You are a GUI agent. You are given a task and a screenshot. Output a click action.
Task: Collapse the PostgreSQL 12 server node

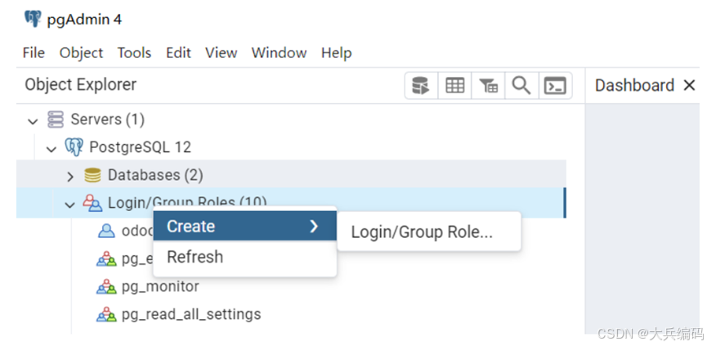(x=51, y=148)
